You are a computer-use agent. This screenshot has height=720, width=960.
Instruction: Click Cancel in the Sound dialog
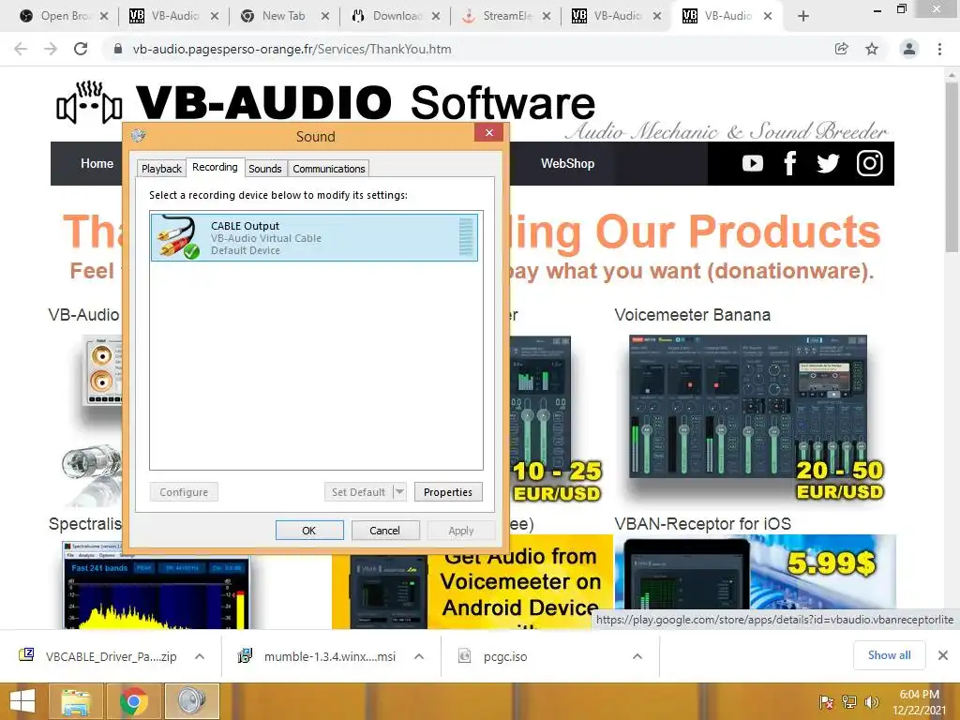tap(385, 531)
